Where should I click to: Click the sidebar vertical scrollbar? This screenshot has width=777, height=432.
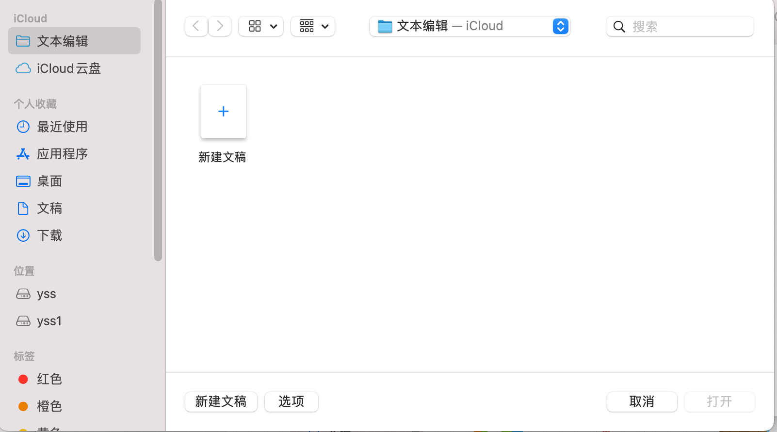pos(158,130)
